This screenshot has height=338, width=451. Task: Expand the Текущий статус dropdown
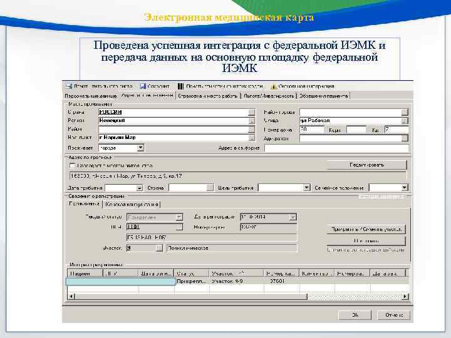pos(179,217)
